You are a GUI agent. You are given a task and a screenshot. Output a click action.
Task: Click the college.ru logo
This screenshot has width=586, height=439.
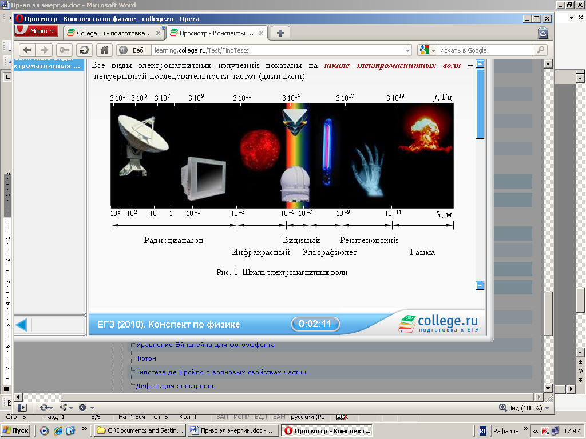[x=438, y=323]
